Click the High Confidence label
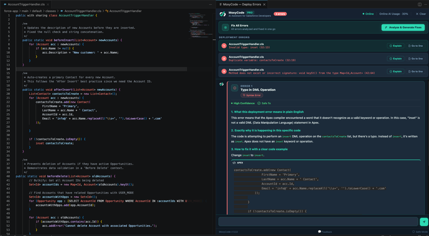The width and height of the screenshot is (429, 236). tap(243, 103)
